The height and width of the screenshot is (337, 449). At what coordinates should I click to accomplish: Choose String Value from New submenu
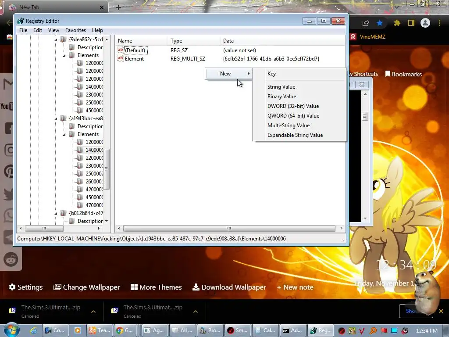[x=299, y=87]
